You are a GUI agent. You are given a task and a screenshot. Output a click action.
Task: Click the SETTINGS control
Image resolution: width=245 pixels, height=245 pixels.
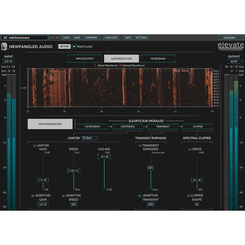[142, 37]
